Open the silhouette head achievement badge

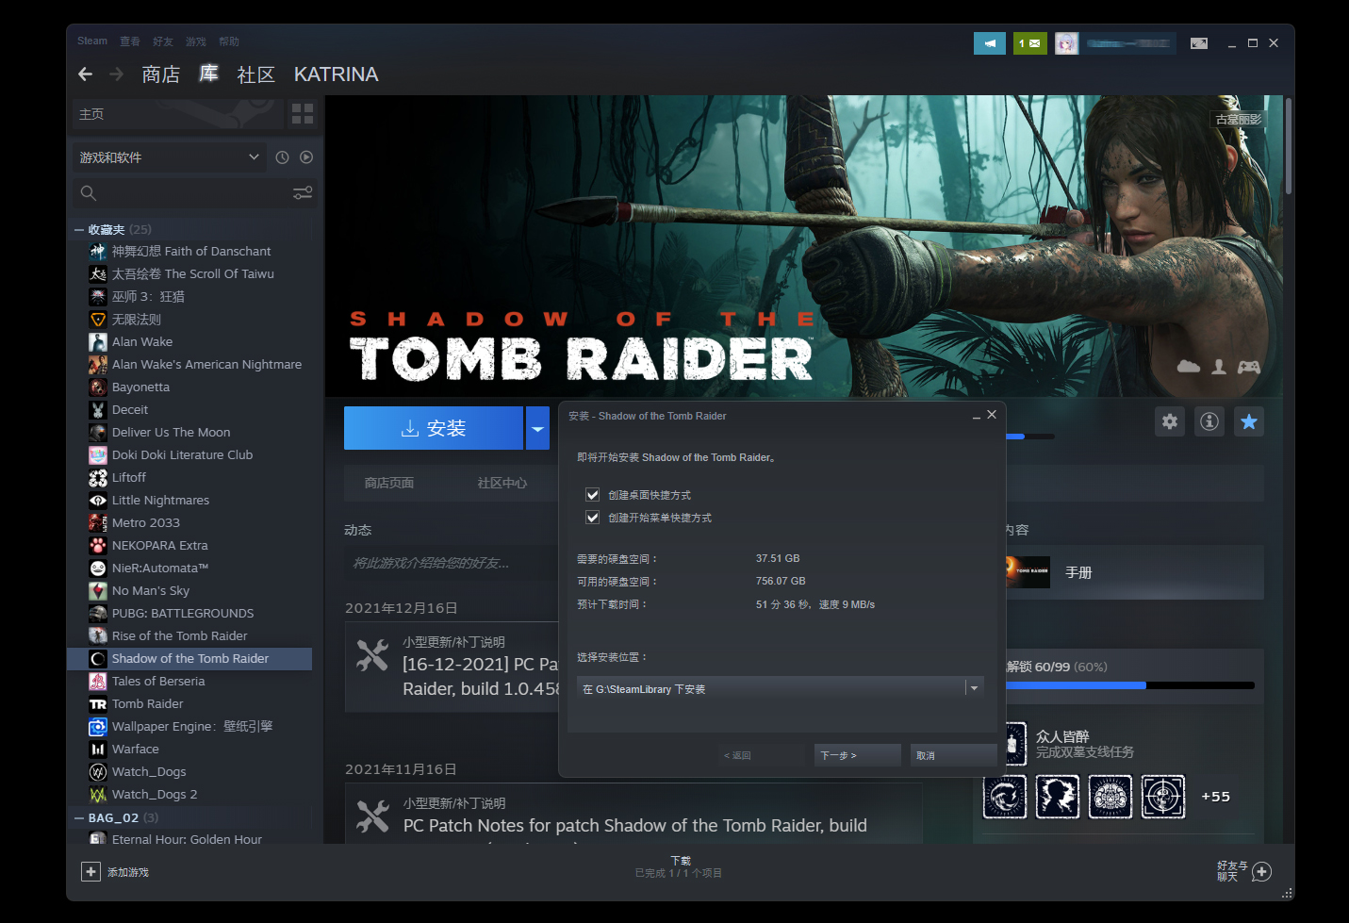[1058, 797]
